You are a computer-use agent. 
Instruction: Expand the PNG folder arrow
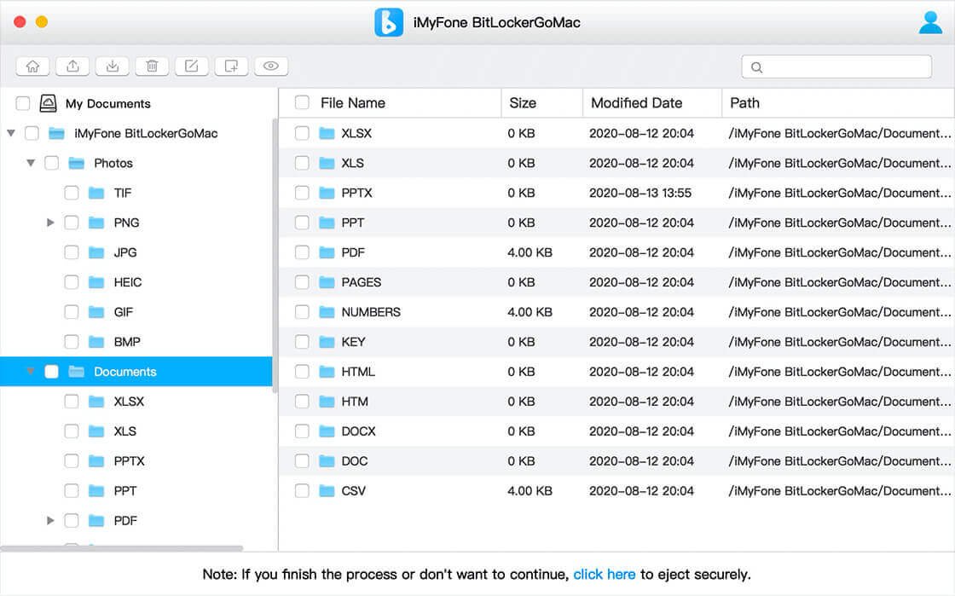pos(50,223)
